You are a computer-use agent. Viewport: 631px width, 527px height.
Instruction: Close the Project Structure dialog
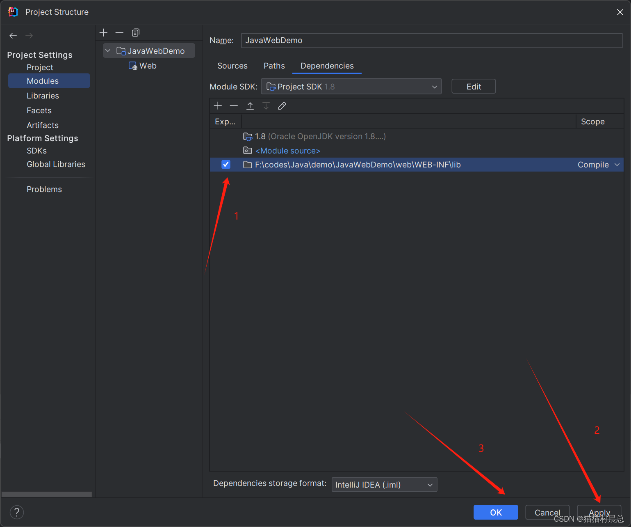coord(620,12)
